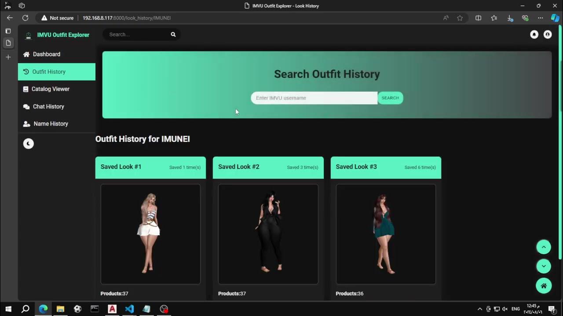Open Catalog Viewer from the sidebar
Image resolution: width=563 pixels, height=316 pixels.
point(56,89)
